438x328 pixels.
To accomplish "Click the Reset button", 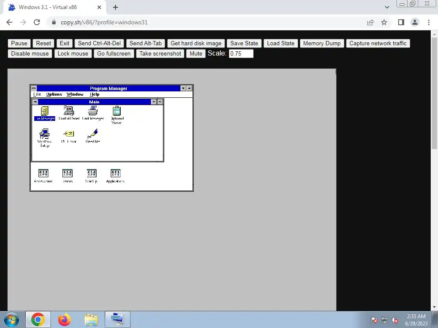I will pos(43,43).
